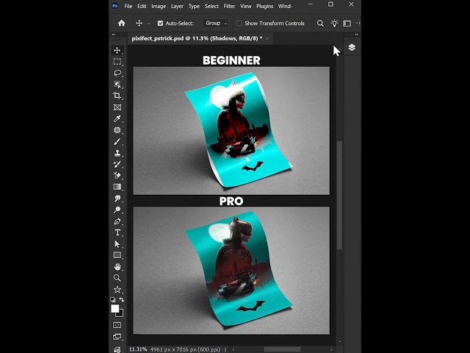Select the History Brush tool
Screen dimensions: 470x353
[x=117, y=164]
